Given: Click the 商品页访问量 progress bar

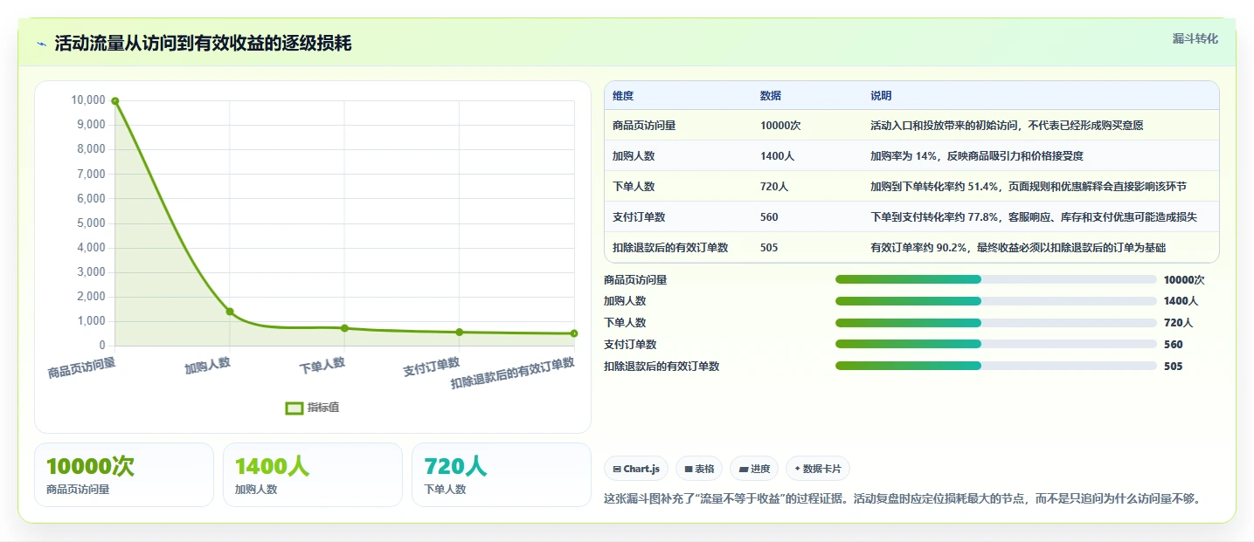Looking at the screenshot, I should [x=996, y=279].
